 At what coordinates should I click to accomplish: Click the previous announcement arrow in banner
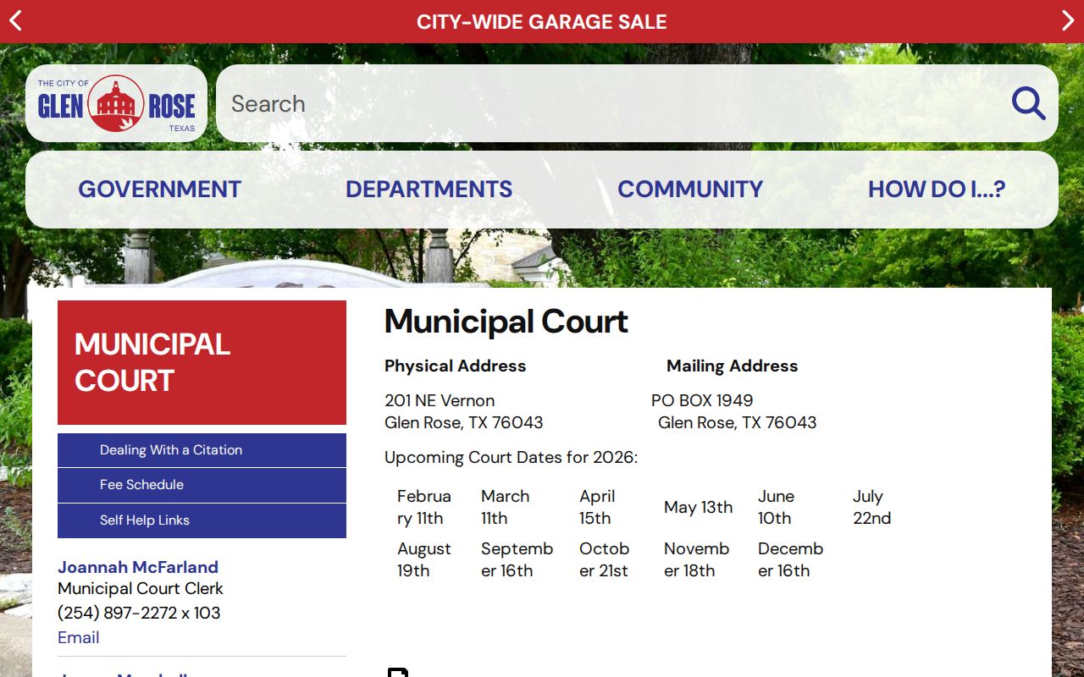(15, 21)
